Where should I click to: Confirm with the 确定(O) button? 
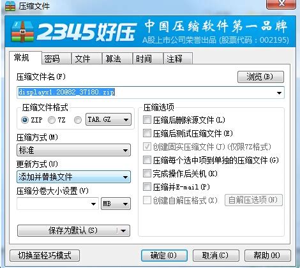tap(164, 255)
